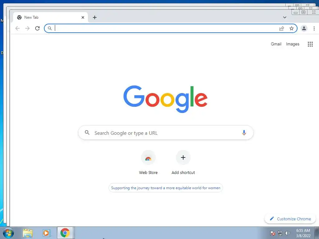
Task: Go back using the back arrow
Action: click(17, 28)
